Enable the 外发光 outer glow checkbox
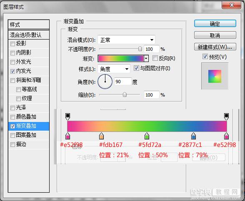This screenshot has height=201, width=245. tap(12, 62)
